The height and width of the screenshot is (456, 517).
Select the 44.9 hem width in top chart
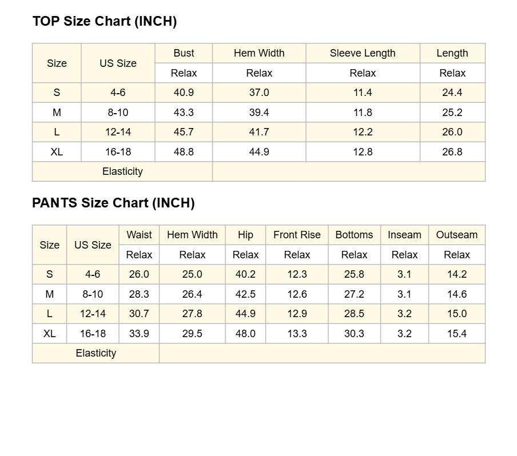point(259,152)
